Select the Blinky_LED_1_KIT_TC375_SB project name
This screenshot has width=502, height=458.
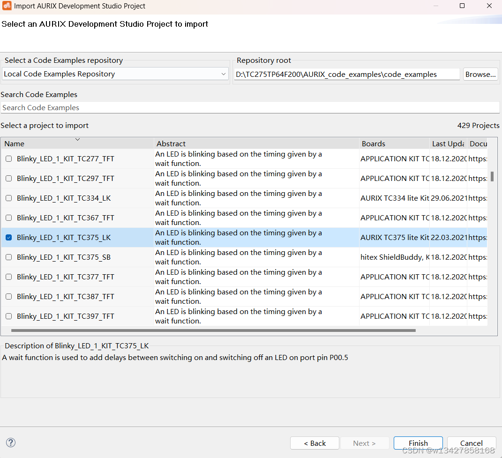point(64,257)
